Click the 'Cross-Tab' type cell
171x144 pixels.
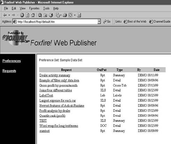(120, 85)
